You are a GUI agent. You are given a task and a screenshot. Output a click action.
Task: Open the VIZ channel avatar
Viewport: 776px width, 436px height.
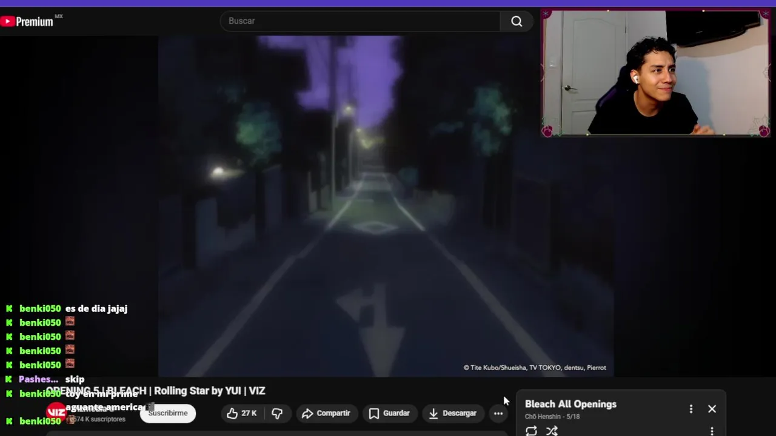click(56, 412)
